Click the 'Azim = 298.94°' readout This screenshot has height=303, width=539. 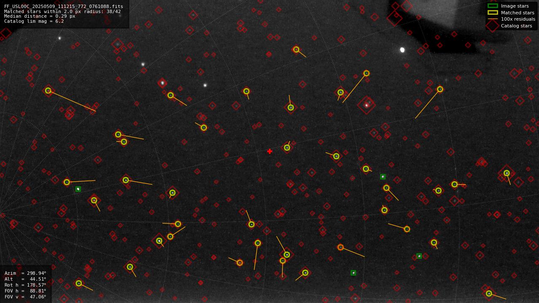tap(25, 273)
